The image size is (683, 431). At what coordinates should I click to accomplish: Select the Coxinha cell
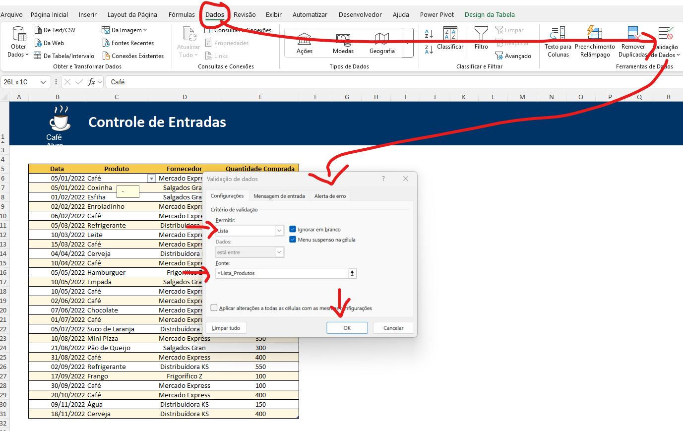[x=117, y=187]
